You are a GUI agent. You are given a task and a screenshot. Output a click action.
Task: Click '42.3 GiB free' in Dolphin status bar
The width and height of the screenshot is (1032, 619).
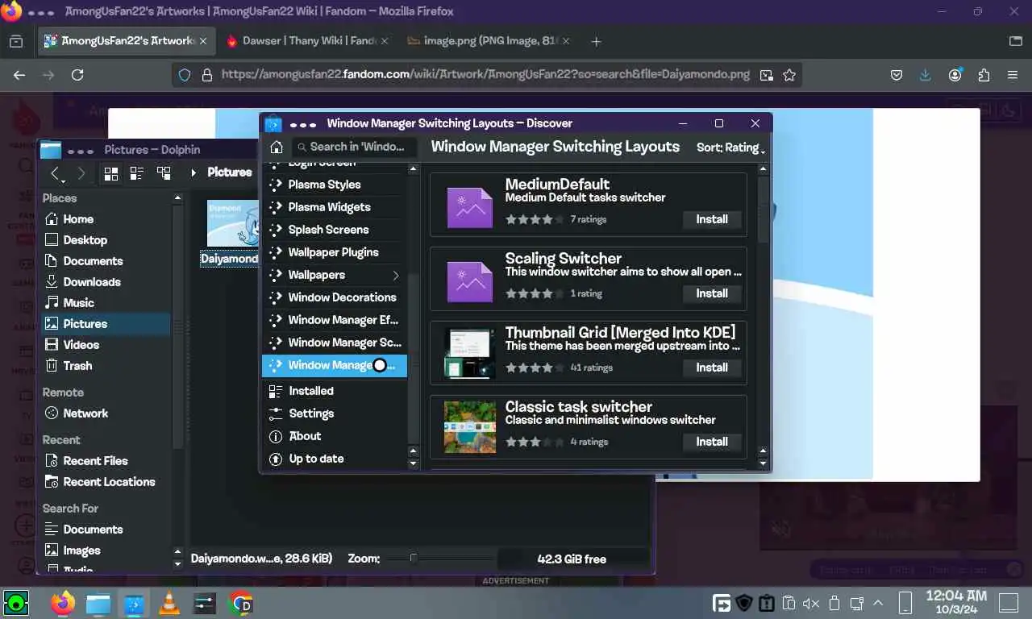(x=572, y=559)
